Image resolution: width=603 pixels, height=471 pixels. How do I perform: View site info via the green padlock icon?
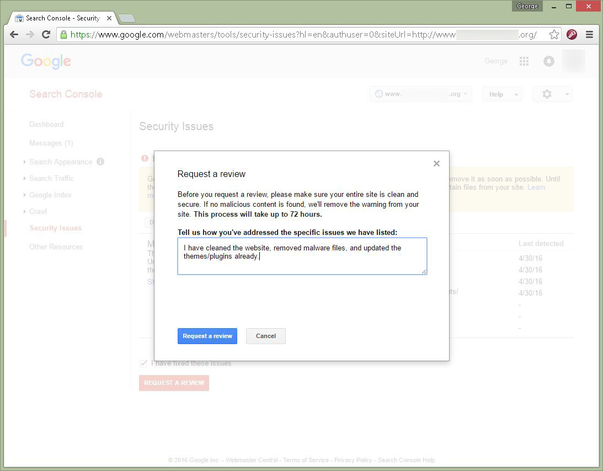64,35
